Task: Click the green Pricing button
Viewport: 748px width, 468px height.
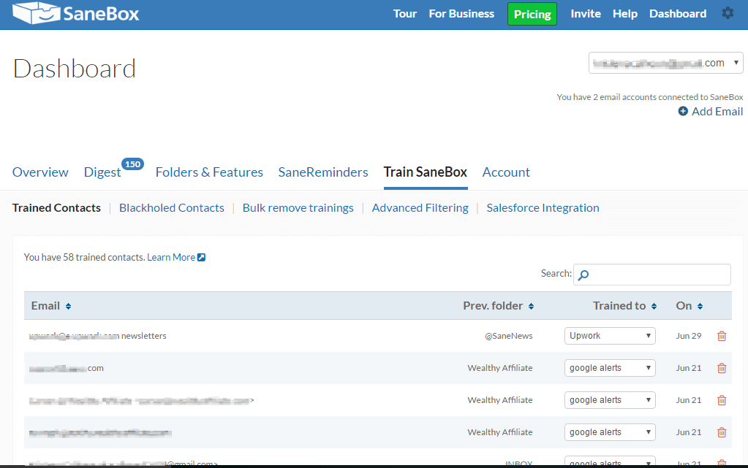Action: [x=532, y=13]
